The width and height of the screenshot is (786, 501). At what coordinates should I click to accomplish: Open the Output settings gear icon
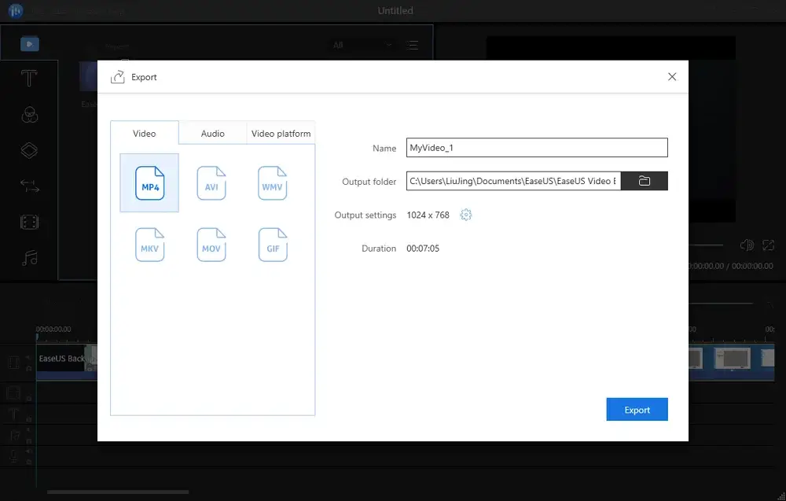(x=465, y=214)
